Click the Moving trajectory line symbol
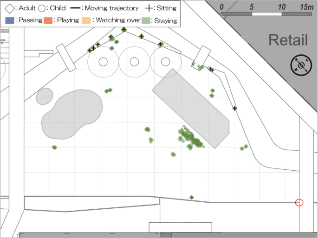The image size is (318, 238). [x=77, y=8]
